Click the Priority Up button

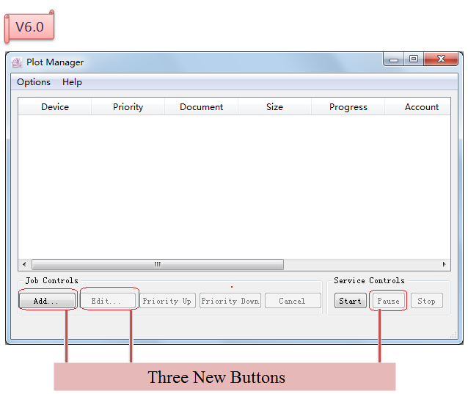(x=167, y=301)
